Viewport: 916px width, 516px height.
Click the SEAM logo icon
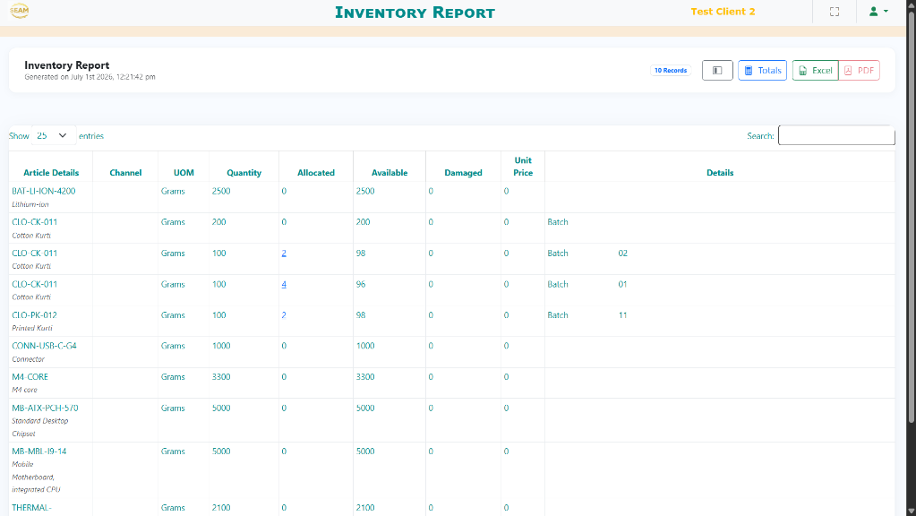20,11
